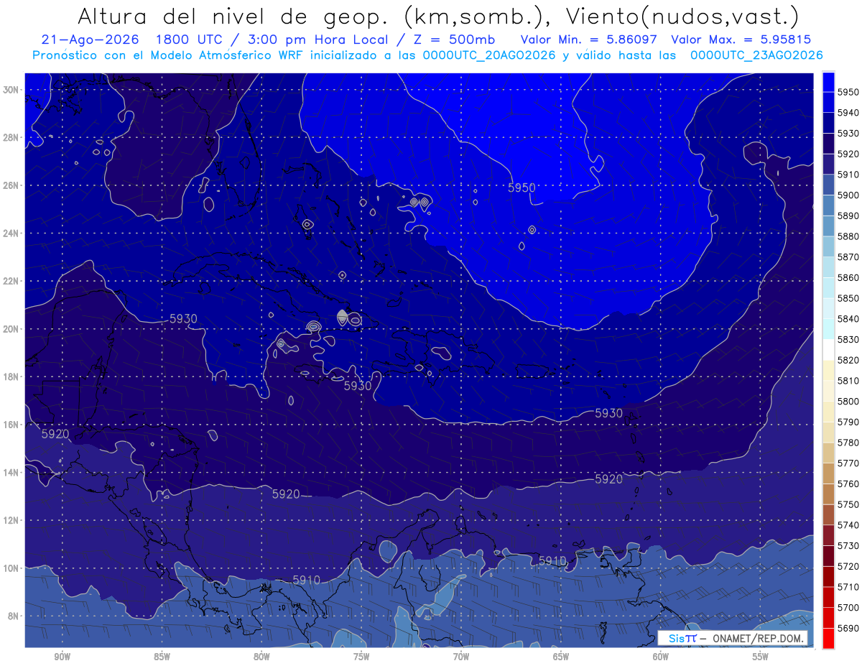Click the 80W longitude axis label
The image size is (862, 666).
pos(261,657)
